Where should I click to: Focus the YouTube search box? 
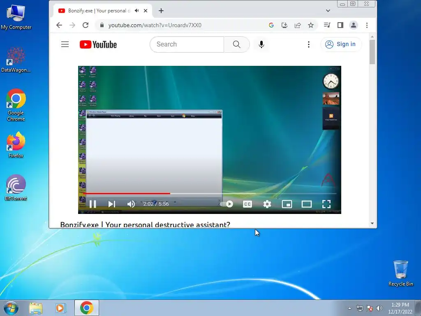187,44
